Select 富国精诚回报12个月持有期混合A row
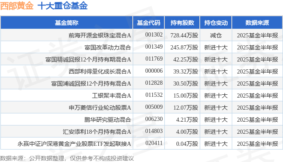This screenshot has width=283, height=162. pyautogui.click(x=141, y=59)
